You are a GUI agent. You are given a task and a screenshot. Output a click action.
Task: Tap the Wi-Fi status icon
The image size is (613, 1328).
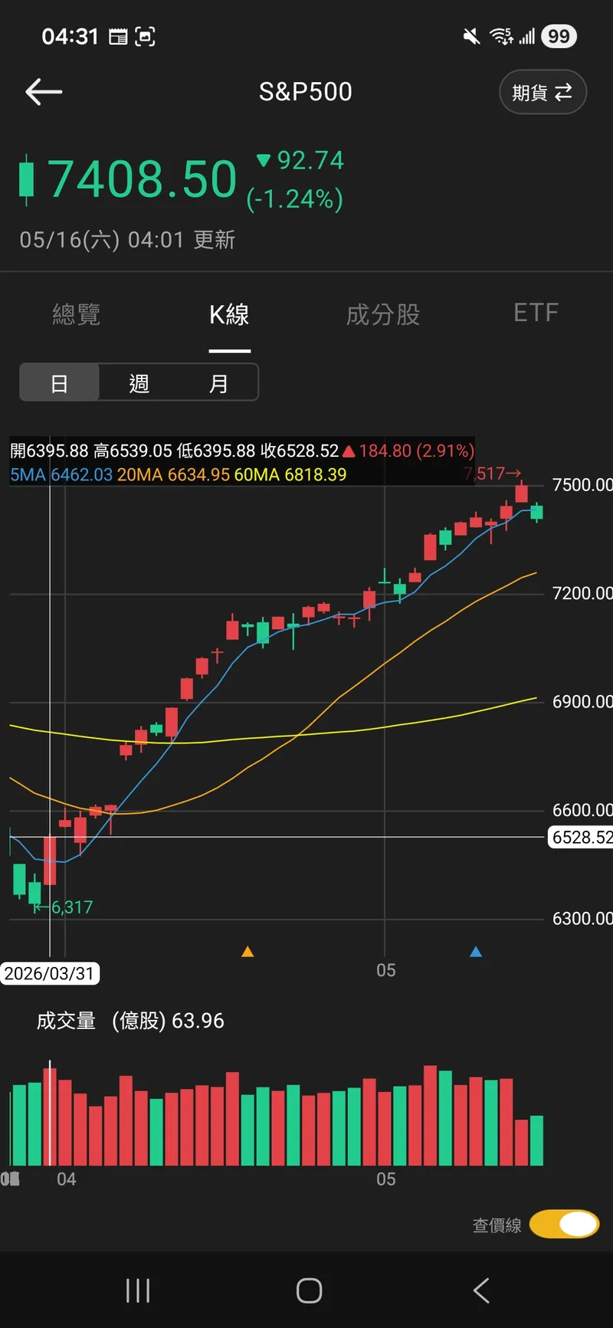501,36
